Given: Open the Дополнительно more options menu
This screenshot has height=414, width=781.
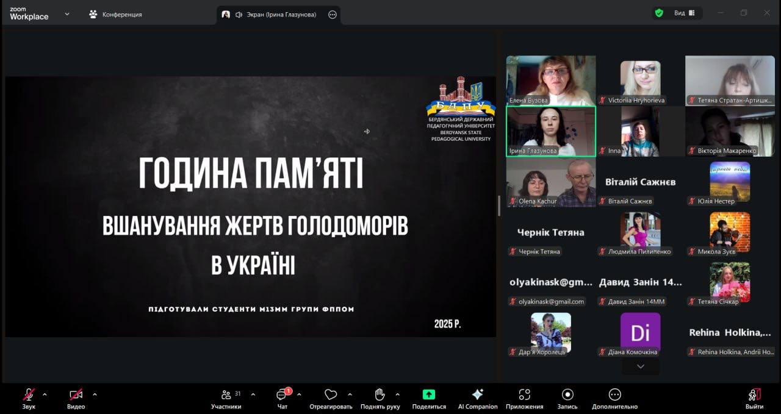Looking at the screenshot, I should 614,395.
